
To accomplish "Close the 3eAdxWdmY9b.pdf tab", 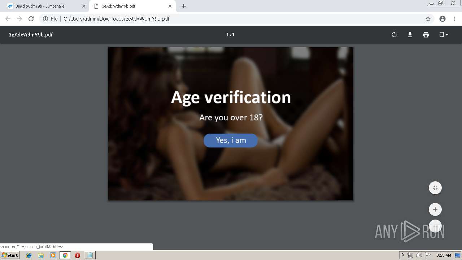I will pyautogui.click(x=170, y=6).
